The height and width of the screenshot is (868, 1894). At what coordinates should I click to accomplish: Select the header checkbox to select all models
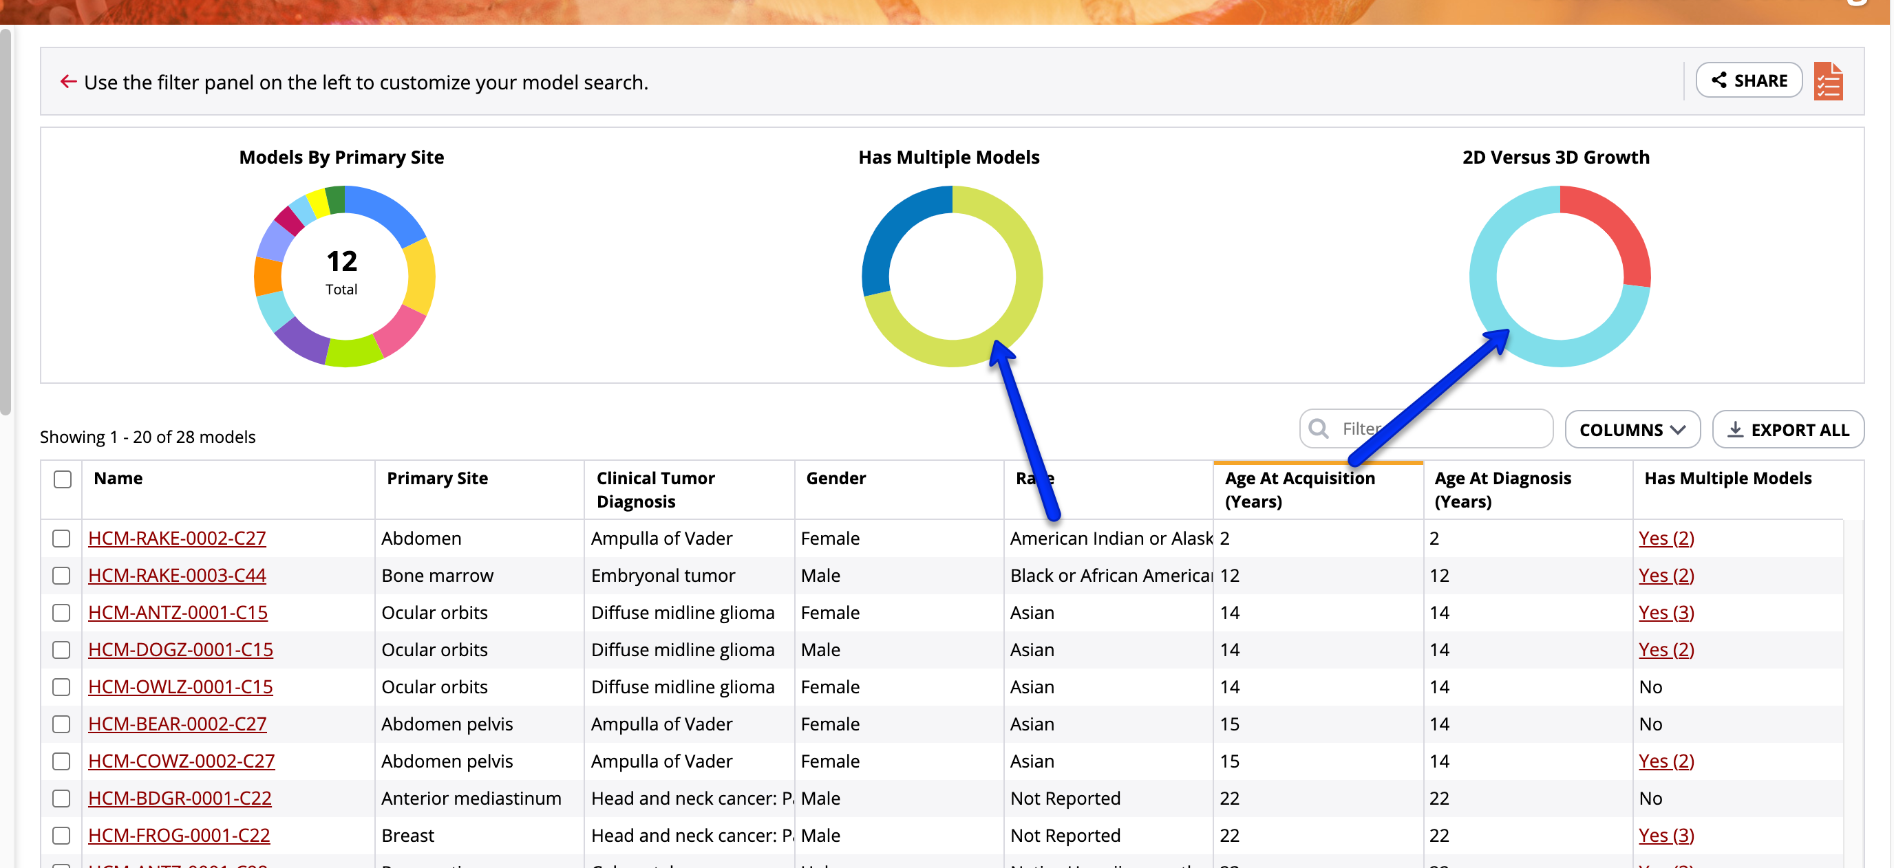[x=62, y=479]
